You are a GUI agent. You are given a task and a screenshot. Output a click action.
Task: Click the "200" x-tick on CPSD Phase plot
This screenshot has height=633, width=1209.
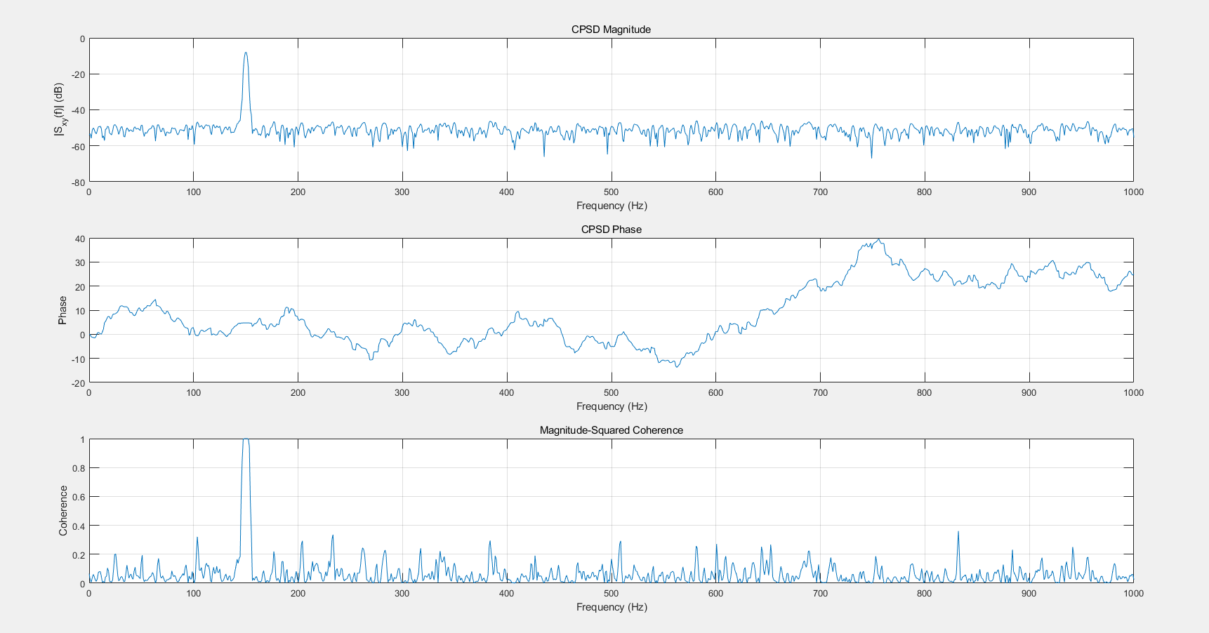click(x=298, y=392)
